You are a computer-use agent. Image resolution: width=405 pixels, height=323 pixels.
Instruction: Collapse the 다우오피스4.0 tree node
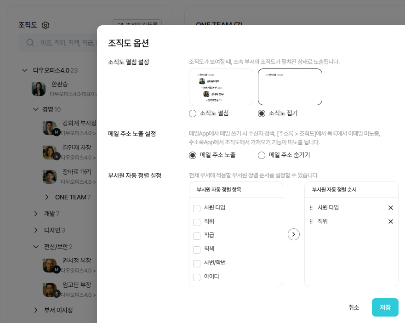coord(25,70)
